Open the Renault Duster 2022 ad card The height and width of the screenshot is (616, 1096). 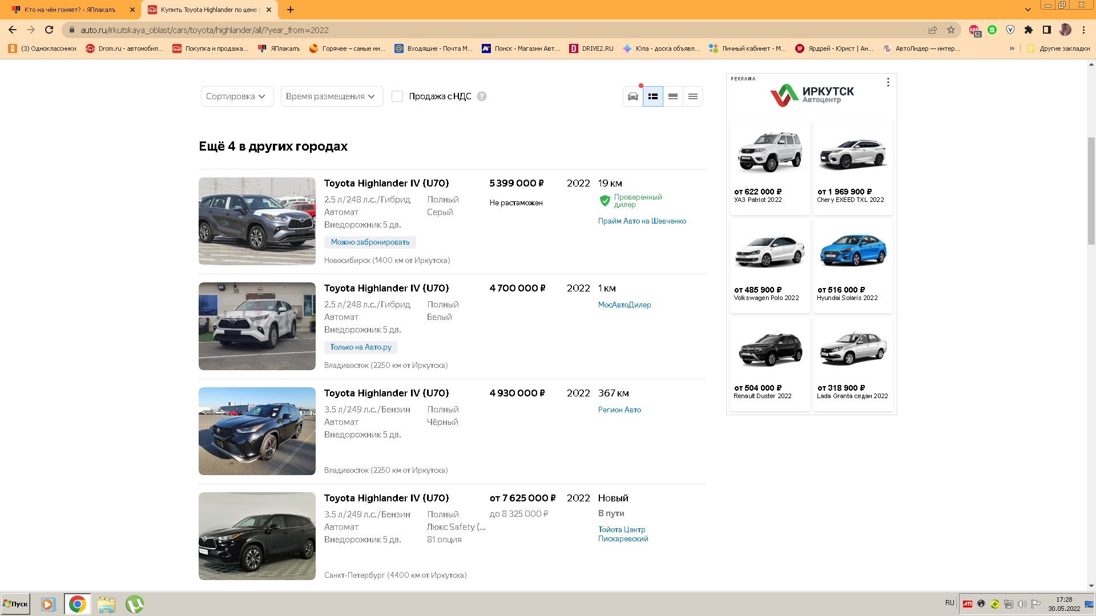769,364
